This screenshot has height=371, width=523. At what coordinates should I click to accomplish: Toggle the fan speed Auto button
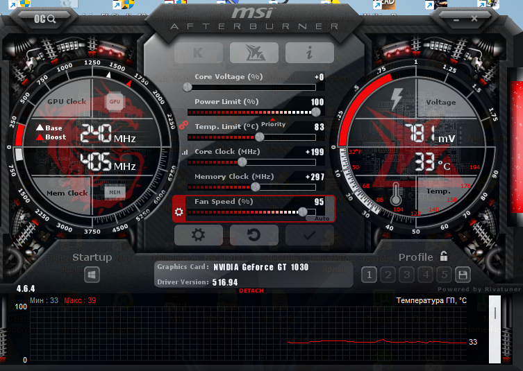[x=322, y=218]
